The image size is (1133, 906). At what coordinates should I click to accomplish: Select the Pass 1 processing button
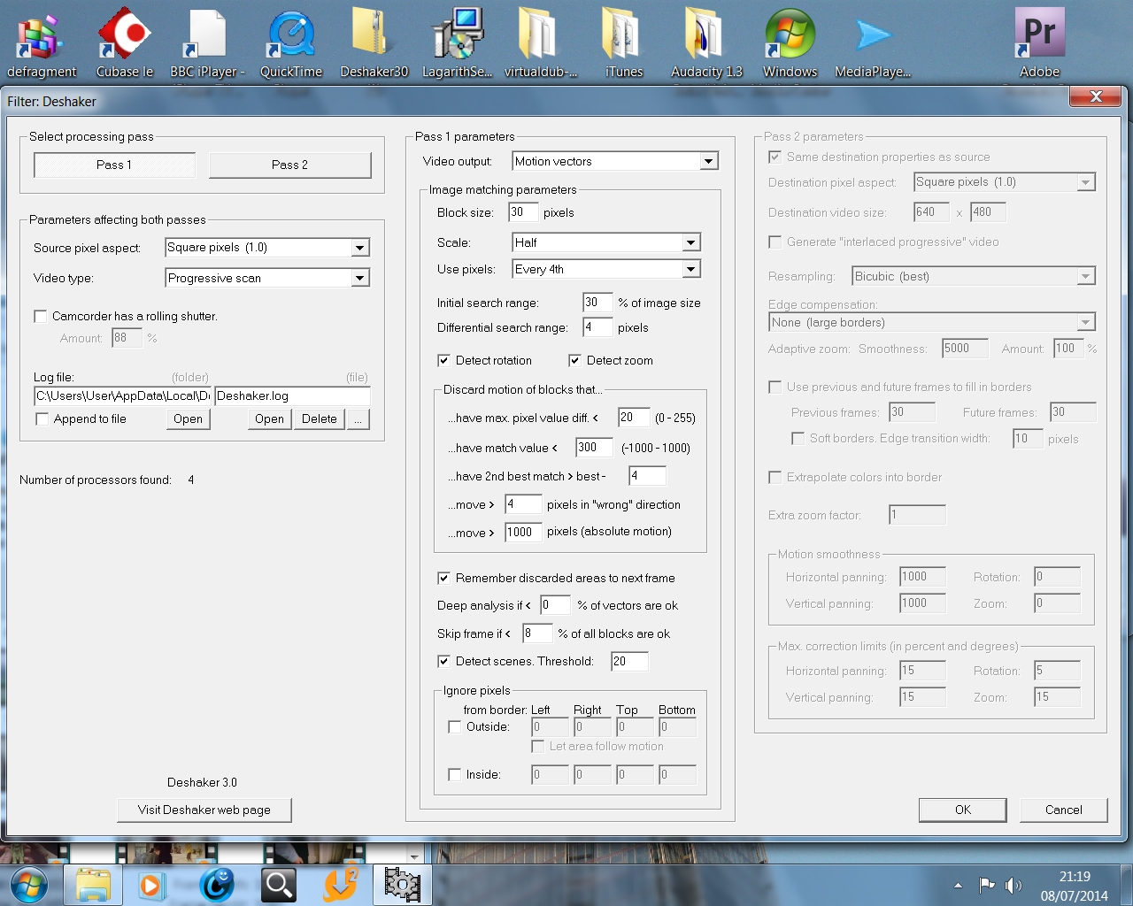point(114,165)
